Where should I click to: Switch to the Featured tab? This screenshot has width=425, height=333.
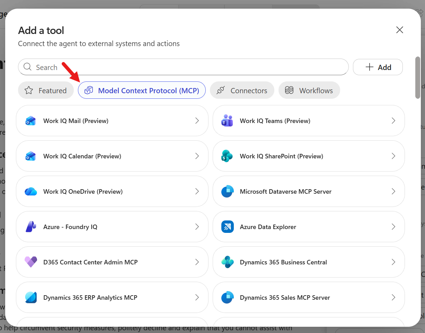[46, 90]
